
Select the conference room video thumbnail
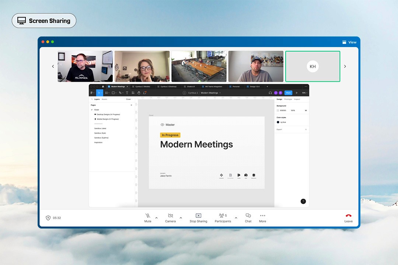click(x=199, y=66)
